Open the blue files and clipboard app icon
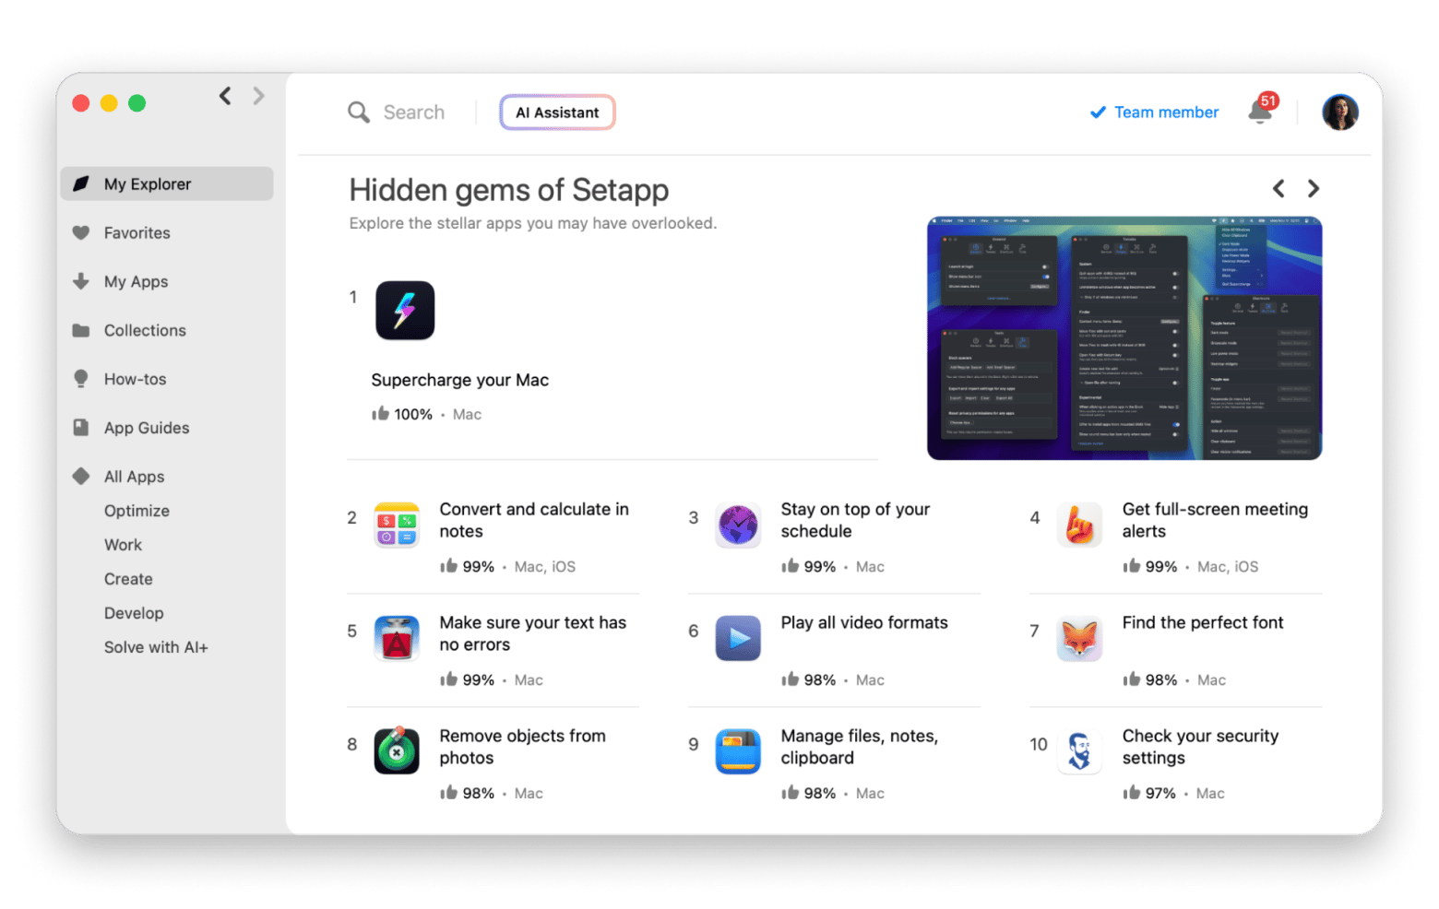Viewport: 1439px width, 909px height. coord(738,751)
